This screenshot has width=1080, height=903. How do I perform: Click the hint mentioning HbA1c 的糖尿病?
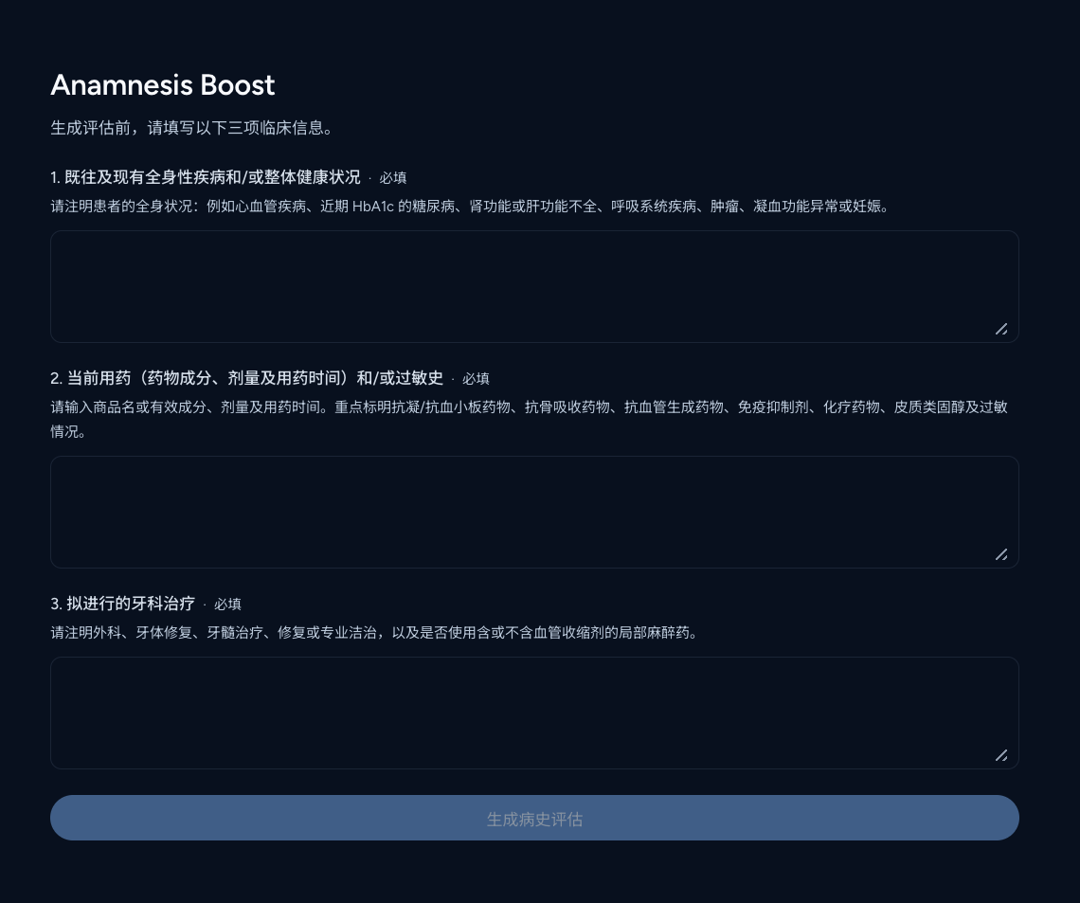click(471, 206)
